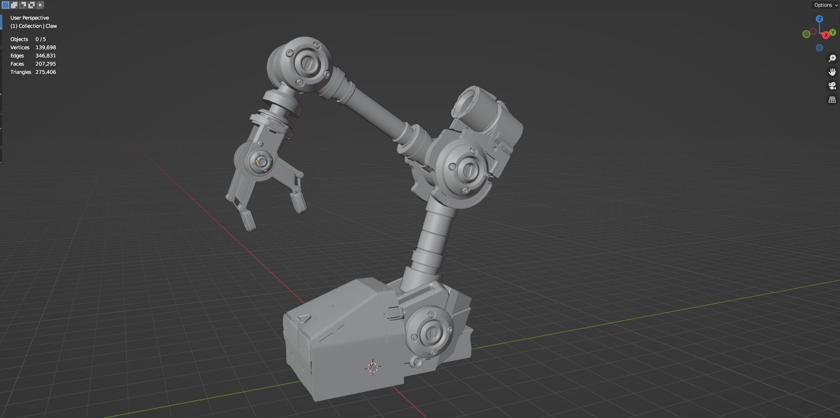Click the Zoom view magnifier icon
Viewport: 840px width, 418px height.
(x=832, y=58)
